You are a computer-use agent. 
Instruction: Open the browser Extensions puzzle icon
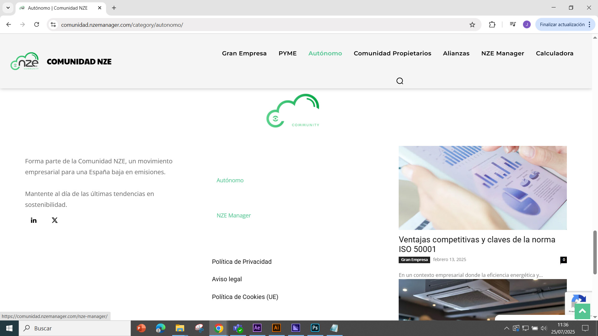pos(492,25)
